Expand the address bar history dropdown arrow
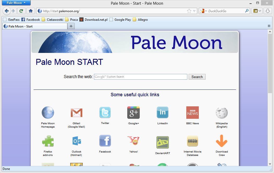Viewport: 274px width, 173px height. pyautogui.click(x=194, y=11)
